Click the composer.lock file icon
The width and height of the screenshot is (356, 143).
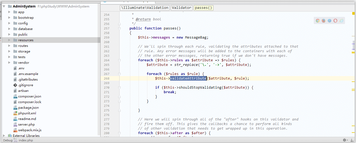(15, 102)
